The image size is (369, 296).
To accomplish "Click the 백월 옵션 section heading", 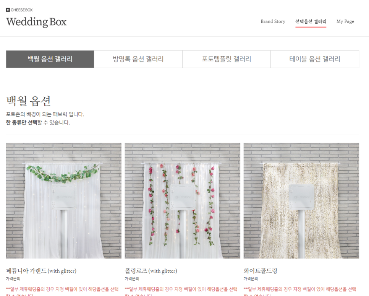I will tap(29, 101).
